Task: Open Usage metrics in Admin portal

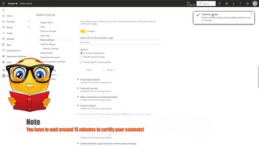Action: (47, 23)
